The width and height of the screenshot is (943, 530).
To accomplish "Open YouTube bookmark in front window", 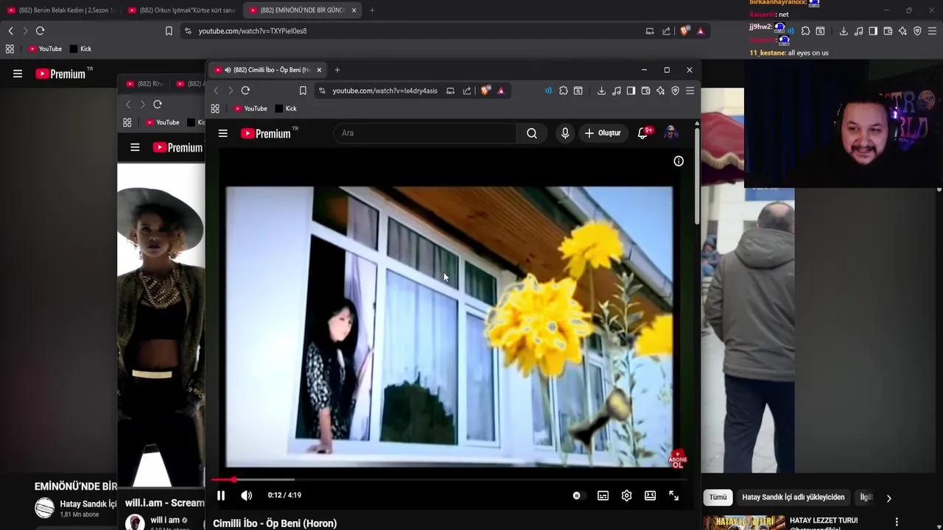I will point(250,108).
